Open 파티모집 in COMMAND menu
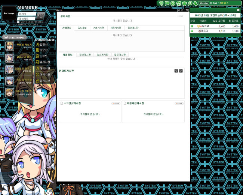 pos(41,50)
